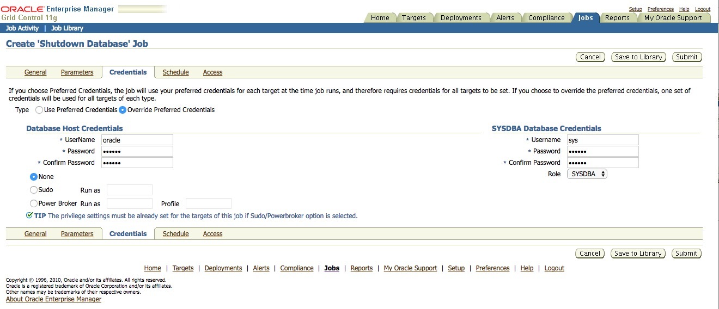Viewport: 719px width, 309px height.
Task: Select Use Preferred Credentials radio button
Action: coord(39,110)
